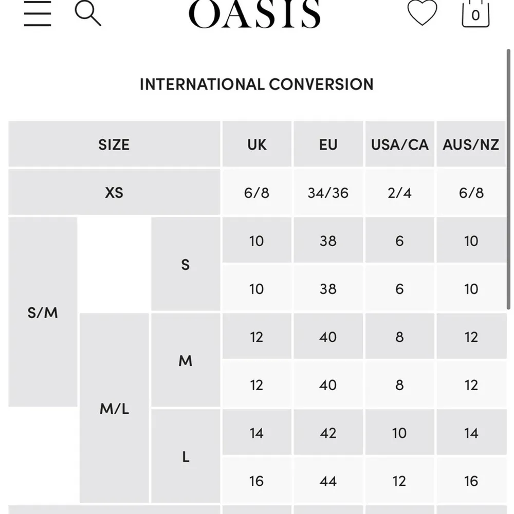
Task: Open the hamburger navigation menu
Action: (x=38, y=14)
